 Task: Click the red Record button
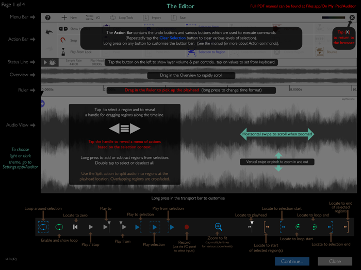click(187, 227)
